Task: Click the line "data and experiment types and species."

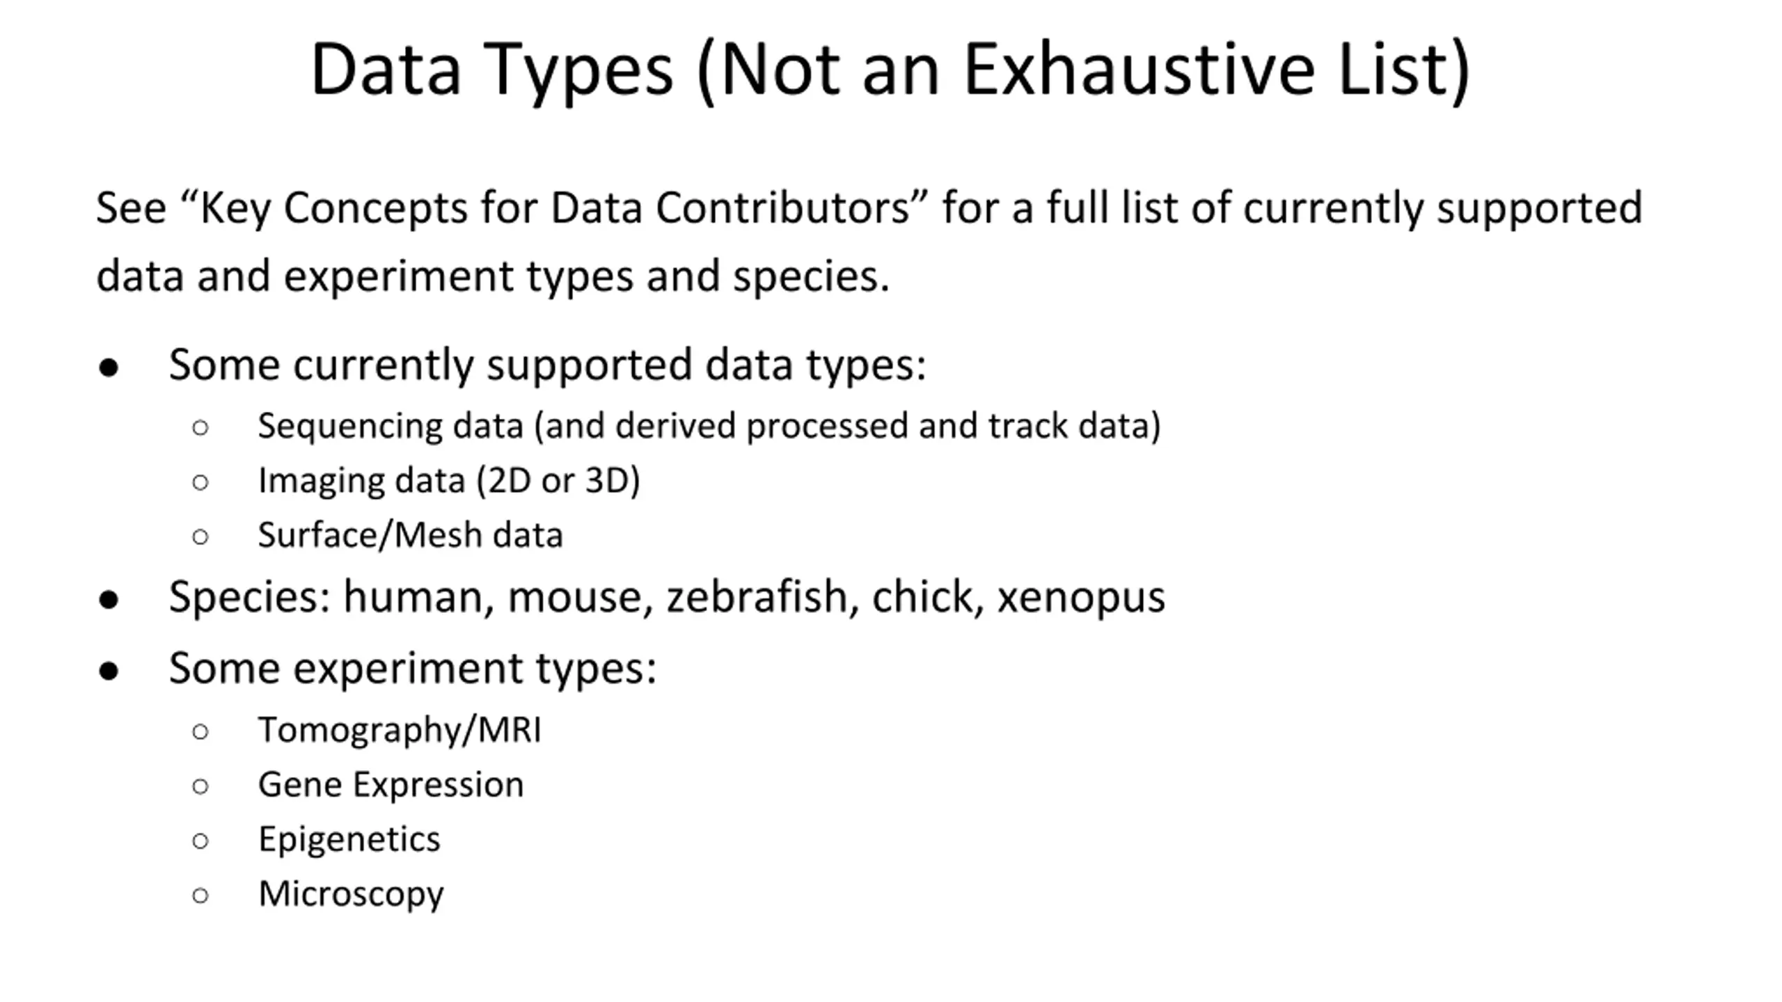Action: pos(492,276)
